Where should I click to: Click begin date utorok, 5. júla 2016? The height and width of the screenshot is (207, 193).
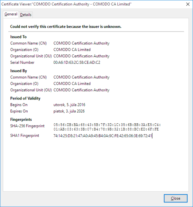tap(69, 105)
